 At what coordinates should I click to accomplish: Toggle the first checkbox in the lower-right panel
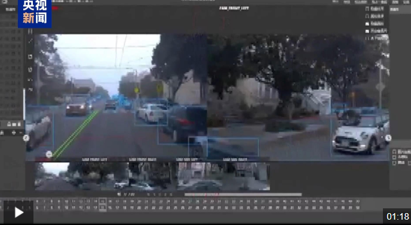click(394, 152)
